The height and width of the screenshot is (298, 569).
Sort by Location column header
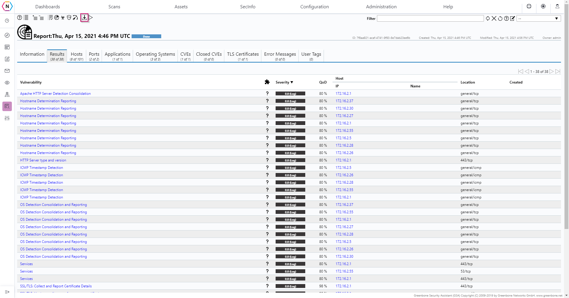click(x=468, y=82)
